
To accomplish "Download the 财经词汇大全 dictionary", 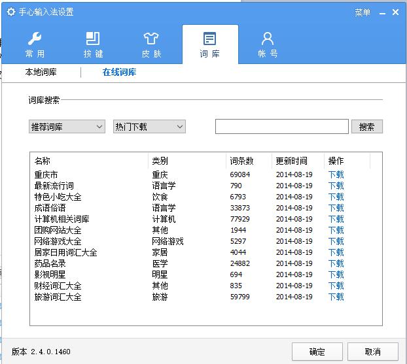I will pos(336,286).
